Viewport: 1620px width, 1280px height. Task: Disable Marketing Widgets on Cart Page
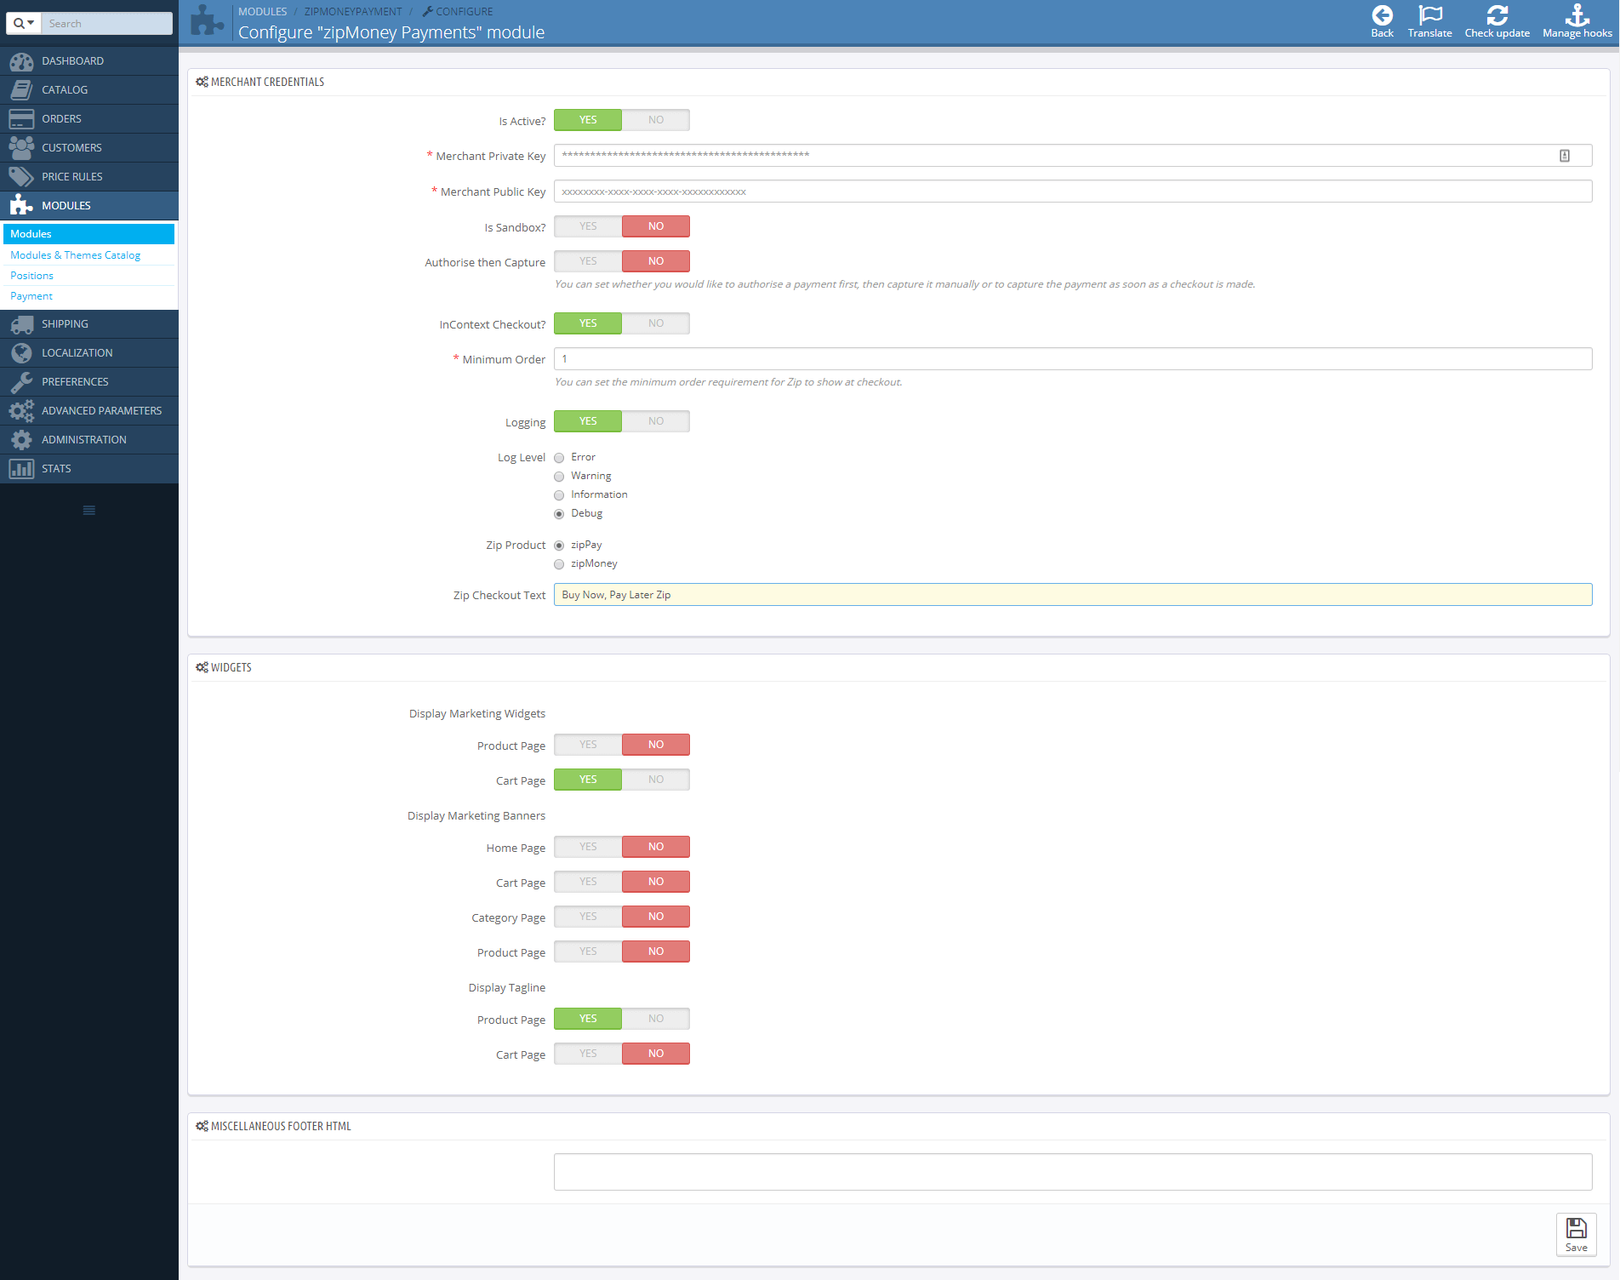[x=656, y=780]
